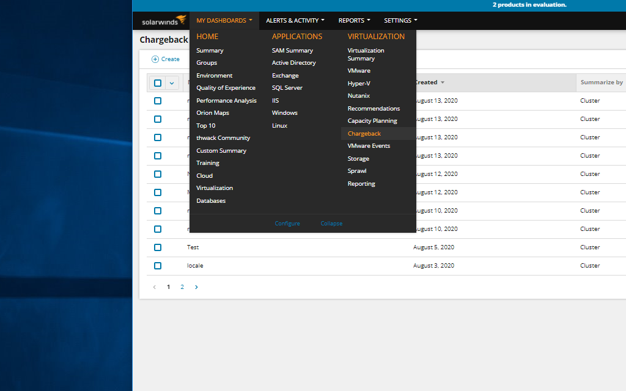Click the Create button
626x391 pixels.
pos(165,59)
